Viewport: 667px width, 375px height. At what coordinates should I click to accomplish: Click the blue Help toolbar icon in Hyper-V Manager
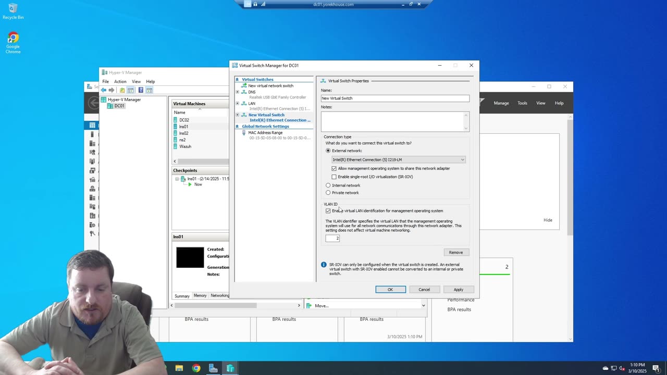coord(141,90)
